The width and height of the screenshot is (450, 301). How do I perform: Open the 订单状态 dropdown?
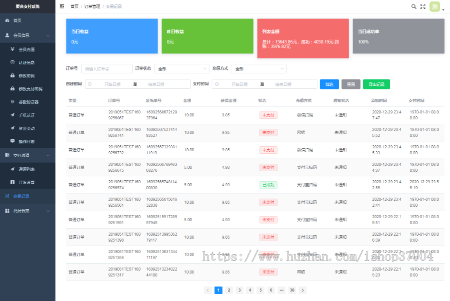click(x=181, y=68)
